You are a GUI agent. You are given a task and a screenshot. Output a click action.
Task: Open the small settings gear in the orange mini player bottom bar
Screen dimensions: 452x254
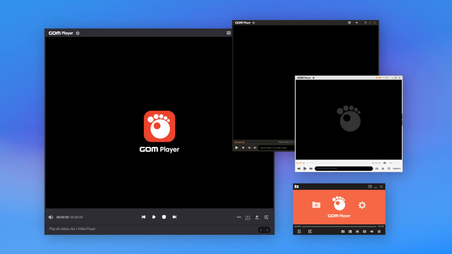click(x=379, y=231)
